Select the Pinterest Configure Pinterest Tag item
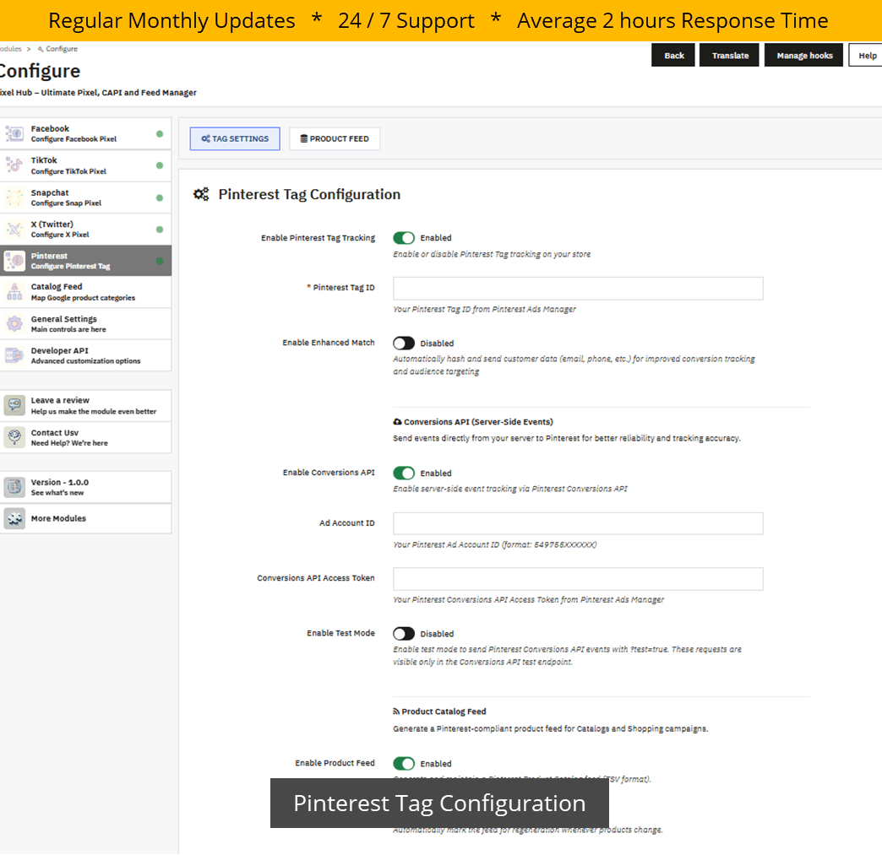 (x=85, y=261)
